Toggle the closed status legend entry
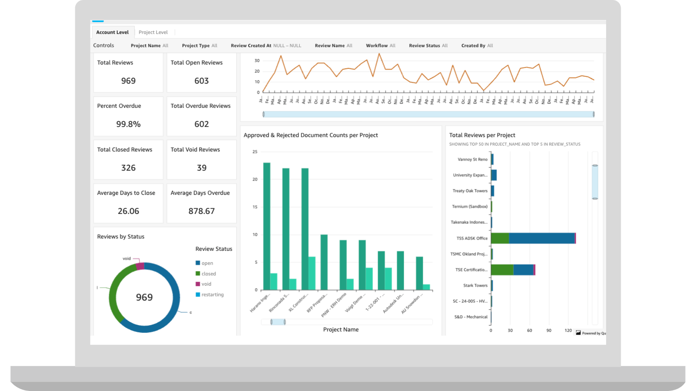 tap(208, 274)
